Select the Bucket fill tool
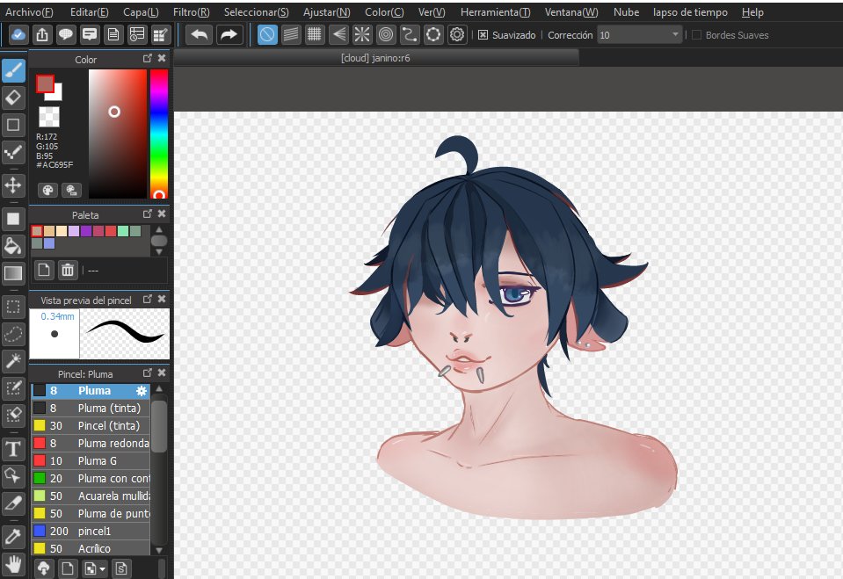The height and width of the screenshot is (579, 843). tap(13, 246)
